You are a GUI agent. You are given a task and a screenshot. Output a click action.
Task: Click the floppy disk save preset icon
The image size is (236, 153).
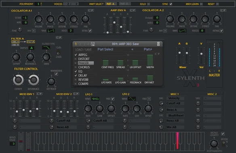[x=93, y=44]
